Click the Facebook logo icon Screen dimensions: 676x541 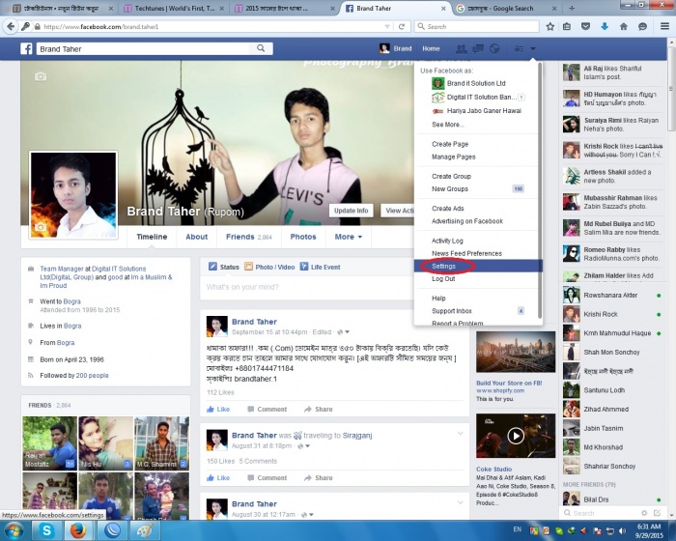pyautogui.click(x=26, y=48)
